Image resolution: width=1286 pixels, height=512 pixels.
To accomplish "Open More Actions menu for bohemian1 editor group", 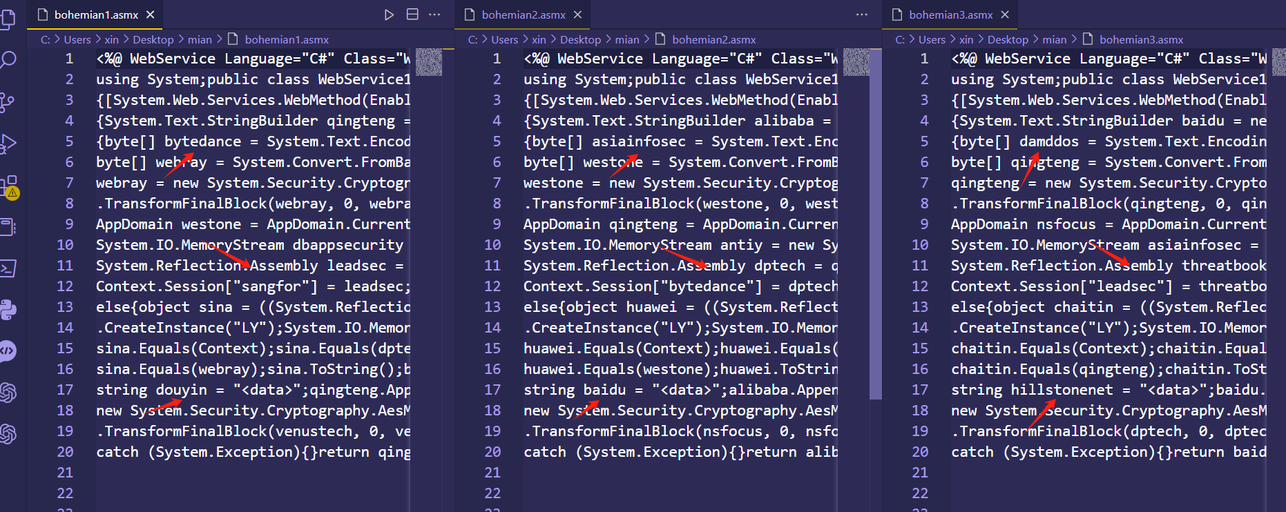I will [434, 14].
